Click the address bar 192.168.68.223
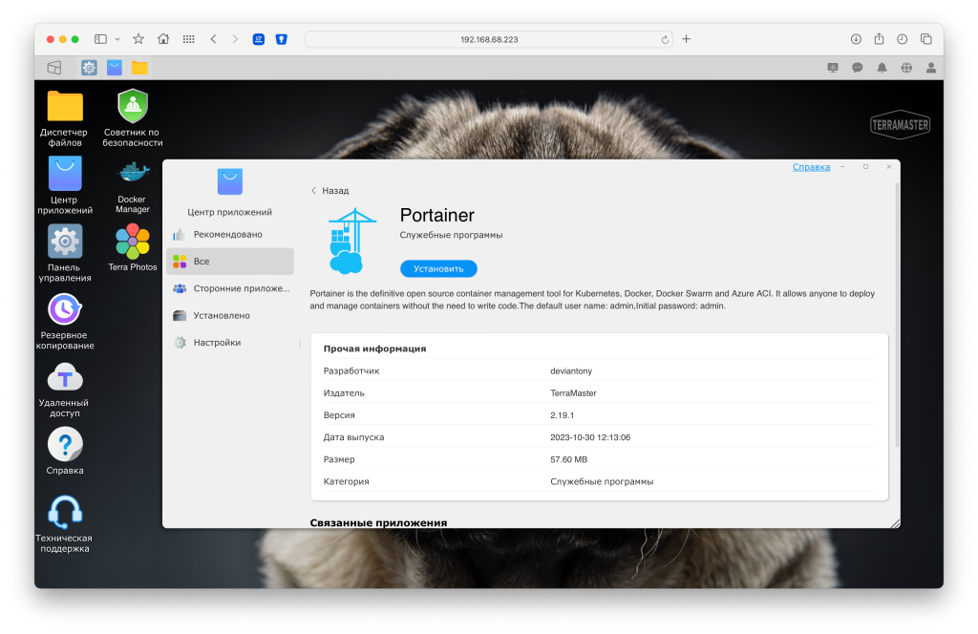978x634 pixels. (488, 39)
